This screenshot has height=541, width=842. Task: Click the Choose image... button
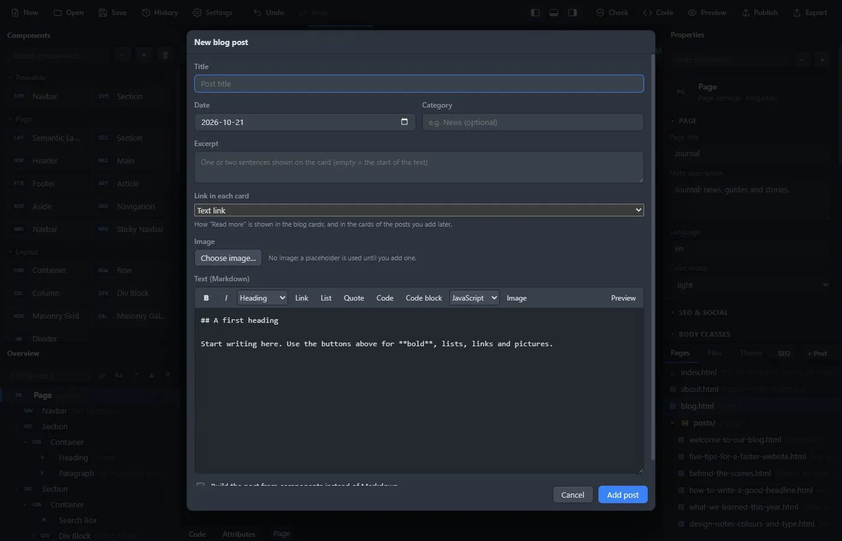228,258
